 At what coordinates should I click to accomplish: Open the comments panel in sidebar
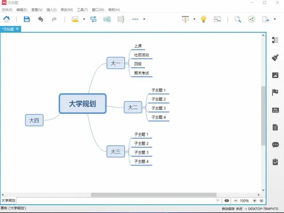pyautogui.click(x=275, y=144)
